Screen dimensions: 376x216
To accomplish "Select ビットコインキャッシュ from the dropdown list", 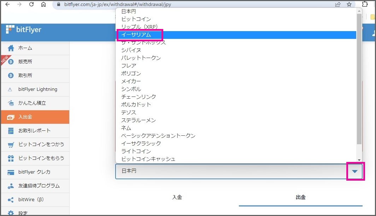I will (x=236, y=159).
